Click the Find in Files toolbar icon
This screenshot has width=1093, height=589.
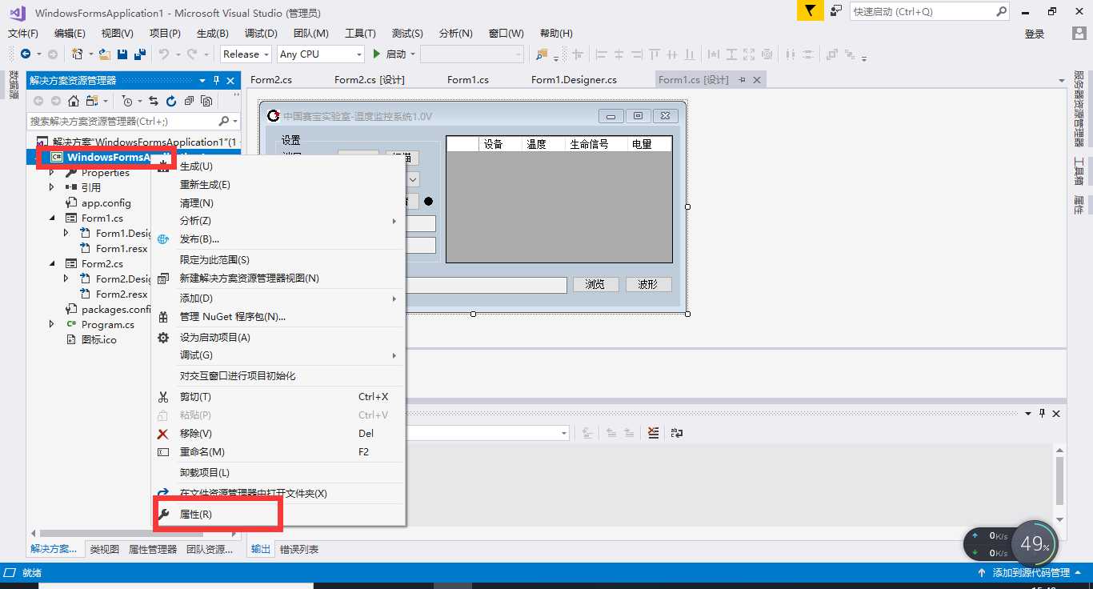click(x=542, y=54)
